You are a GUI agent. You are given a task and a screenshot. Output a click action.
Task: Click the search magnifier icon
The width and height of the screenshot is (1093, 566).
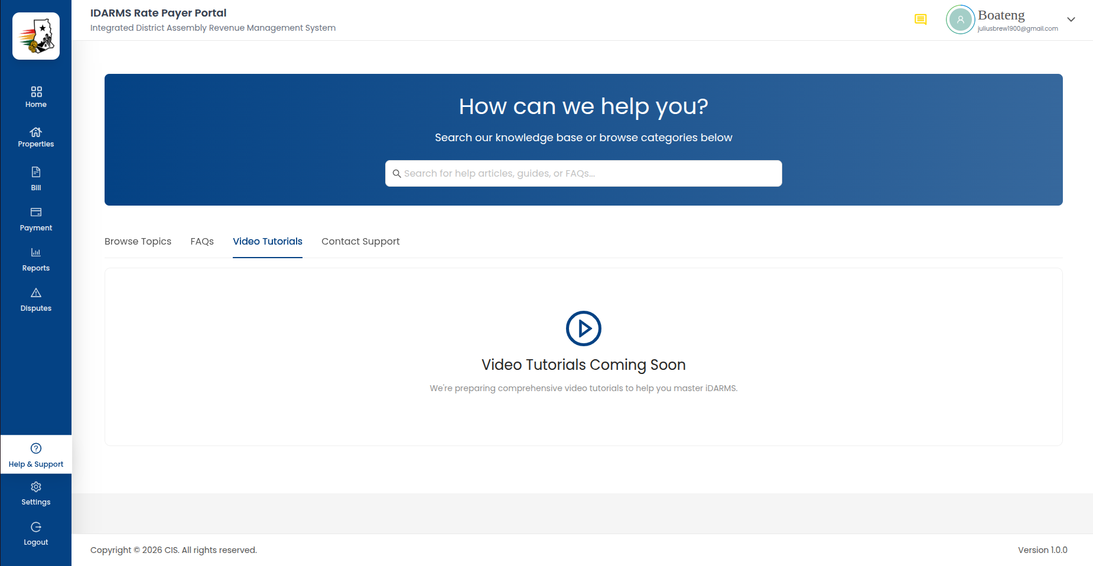397,174
